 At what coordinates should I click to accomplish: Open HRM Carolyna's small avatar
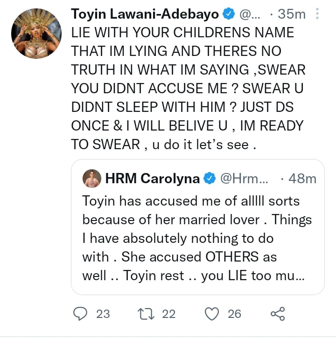[x=91, y=178]
